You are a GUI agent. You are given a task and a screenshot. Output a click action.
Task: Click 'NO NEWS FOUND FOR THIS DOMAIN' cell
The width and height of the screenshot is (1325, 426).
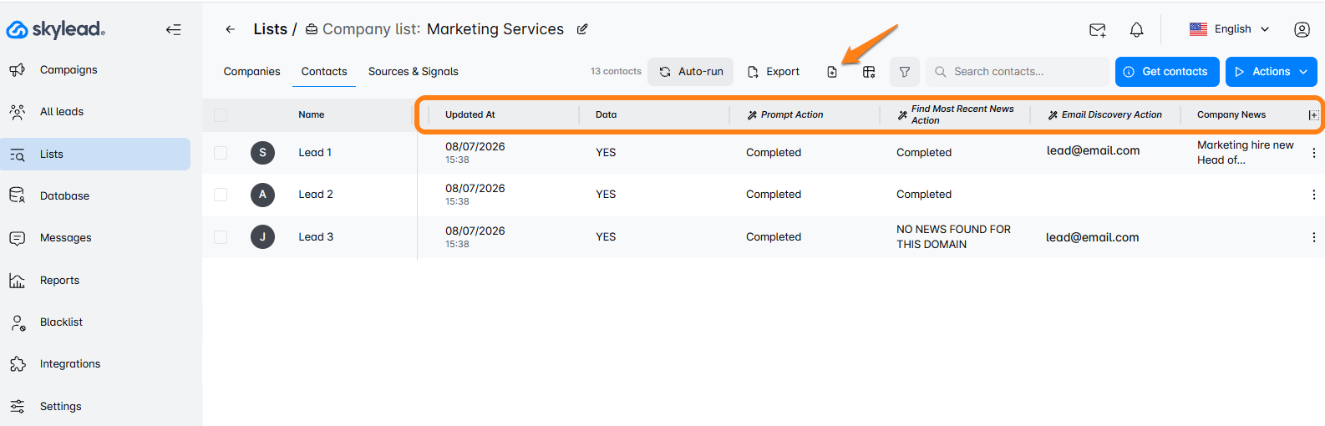(953, 237)
